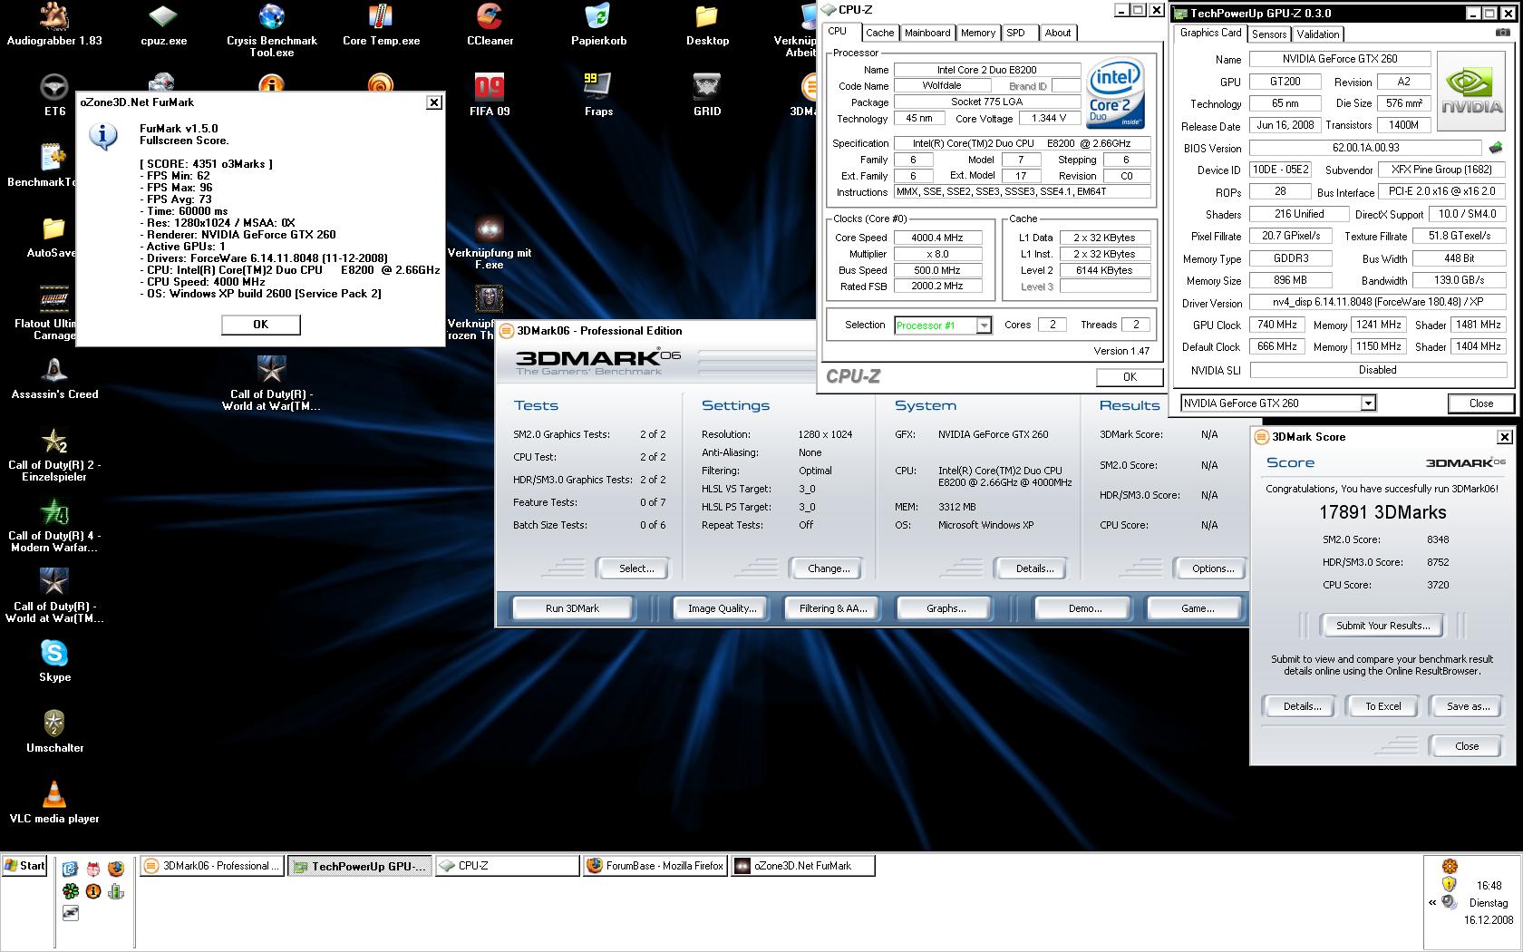
Task: Open the SPD tab in CPU-Z
Action: click(x=1016, y=33)
